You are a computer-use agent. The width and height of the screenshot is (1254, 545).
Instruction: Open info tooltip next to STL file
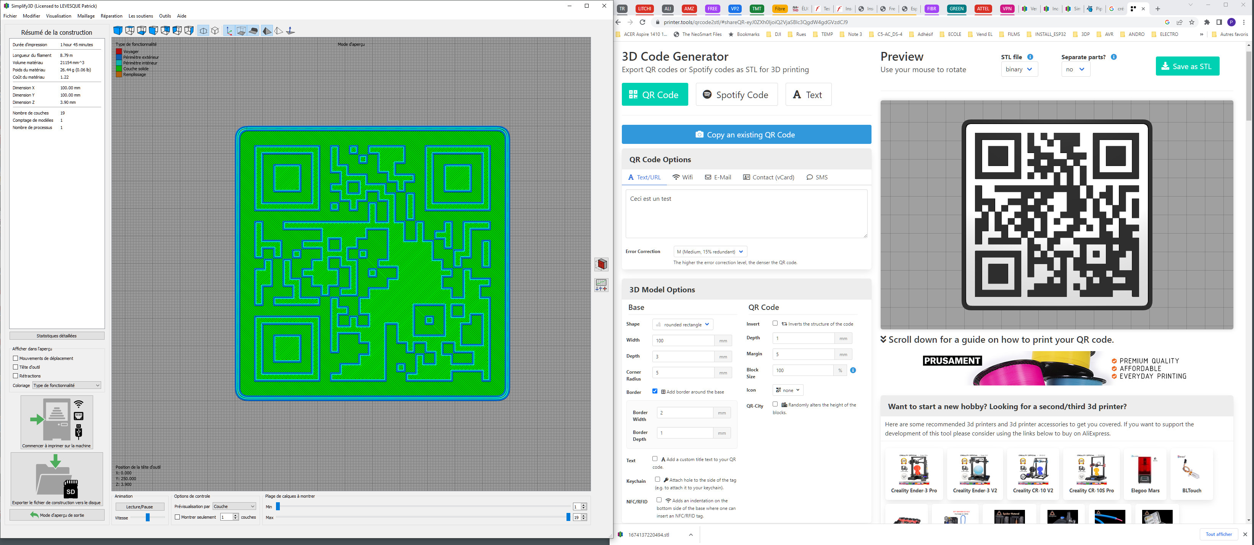pos(1030,57)
